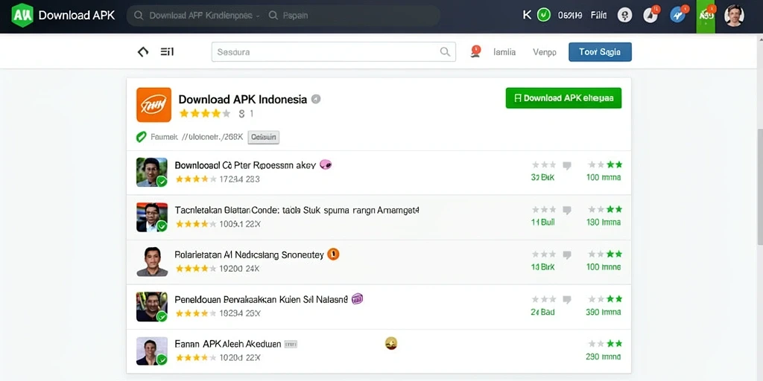Screen dimensions: 763x381
Task: Click the orange Download APK Indonesia app icon
Action: click(153, 104)
